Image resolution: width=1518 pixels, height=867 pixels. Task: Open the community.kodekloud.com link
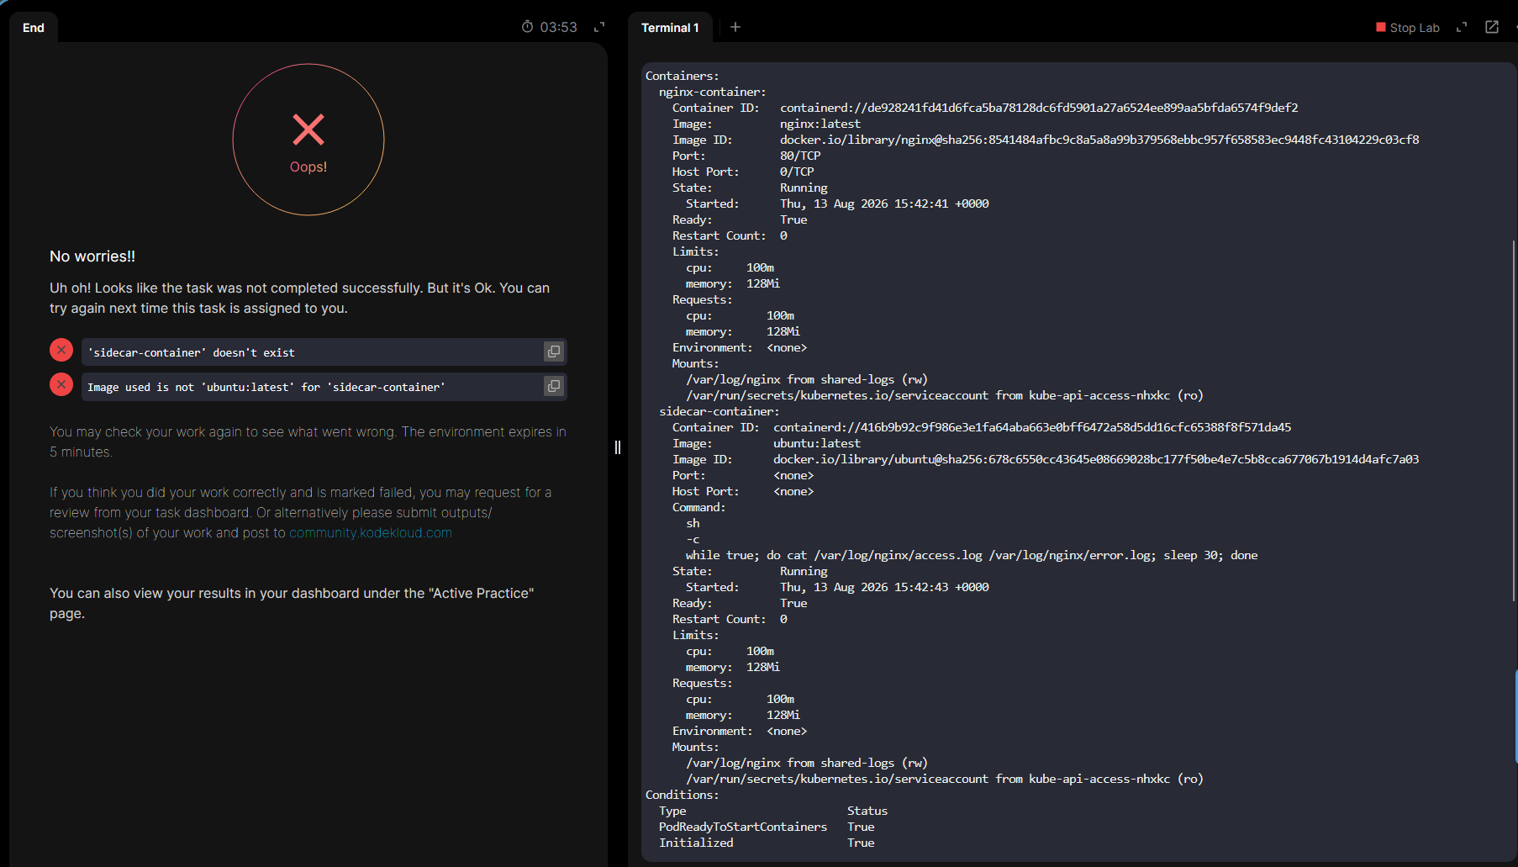point(371,532)
